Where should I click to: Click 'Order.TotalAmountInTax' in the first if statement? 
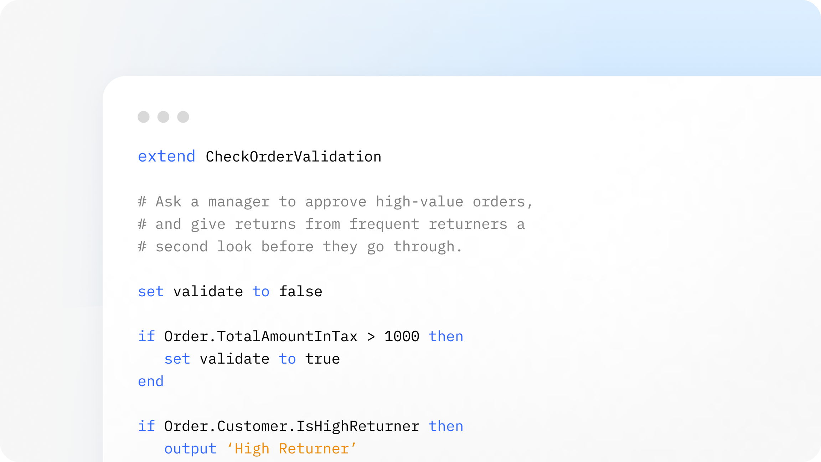pos(260,337)
